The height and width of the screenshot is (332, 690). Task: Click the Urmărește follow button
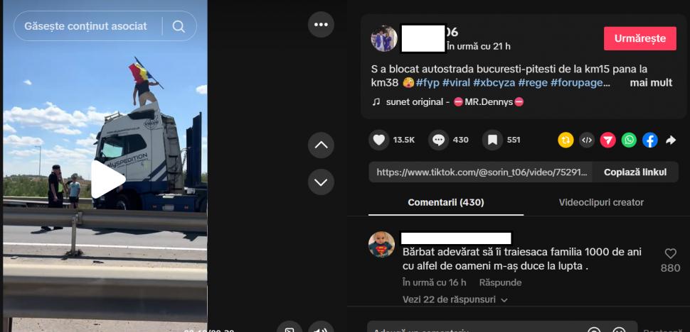pos(639,38)
